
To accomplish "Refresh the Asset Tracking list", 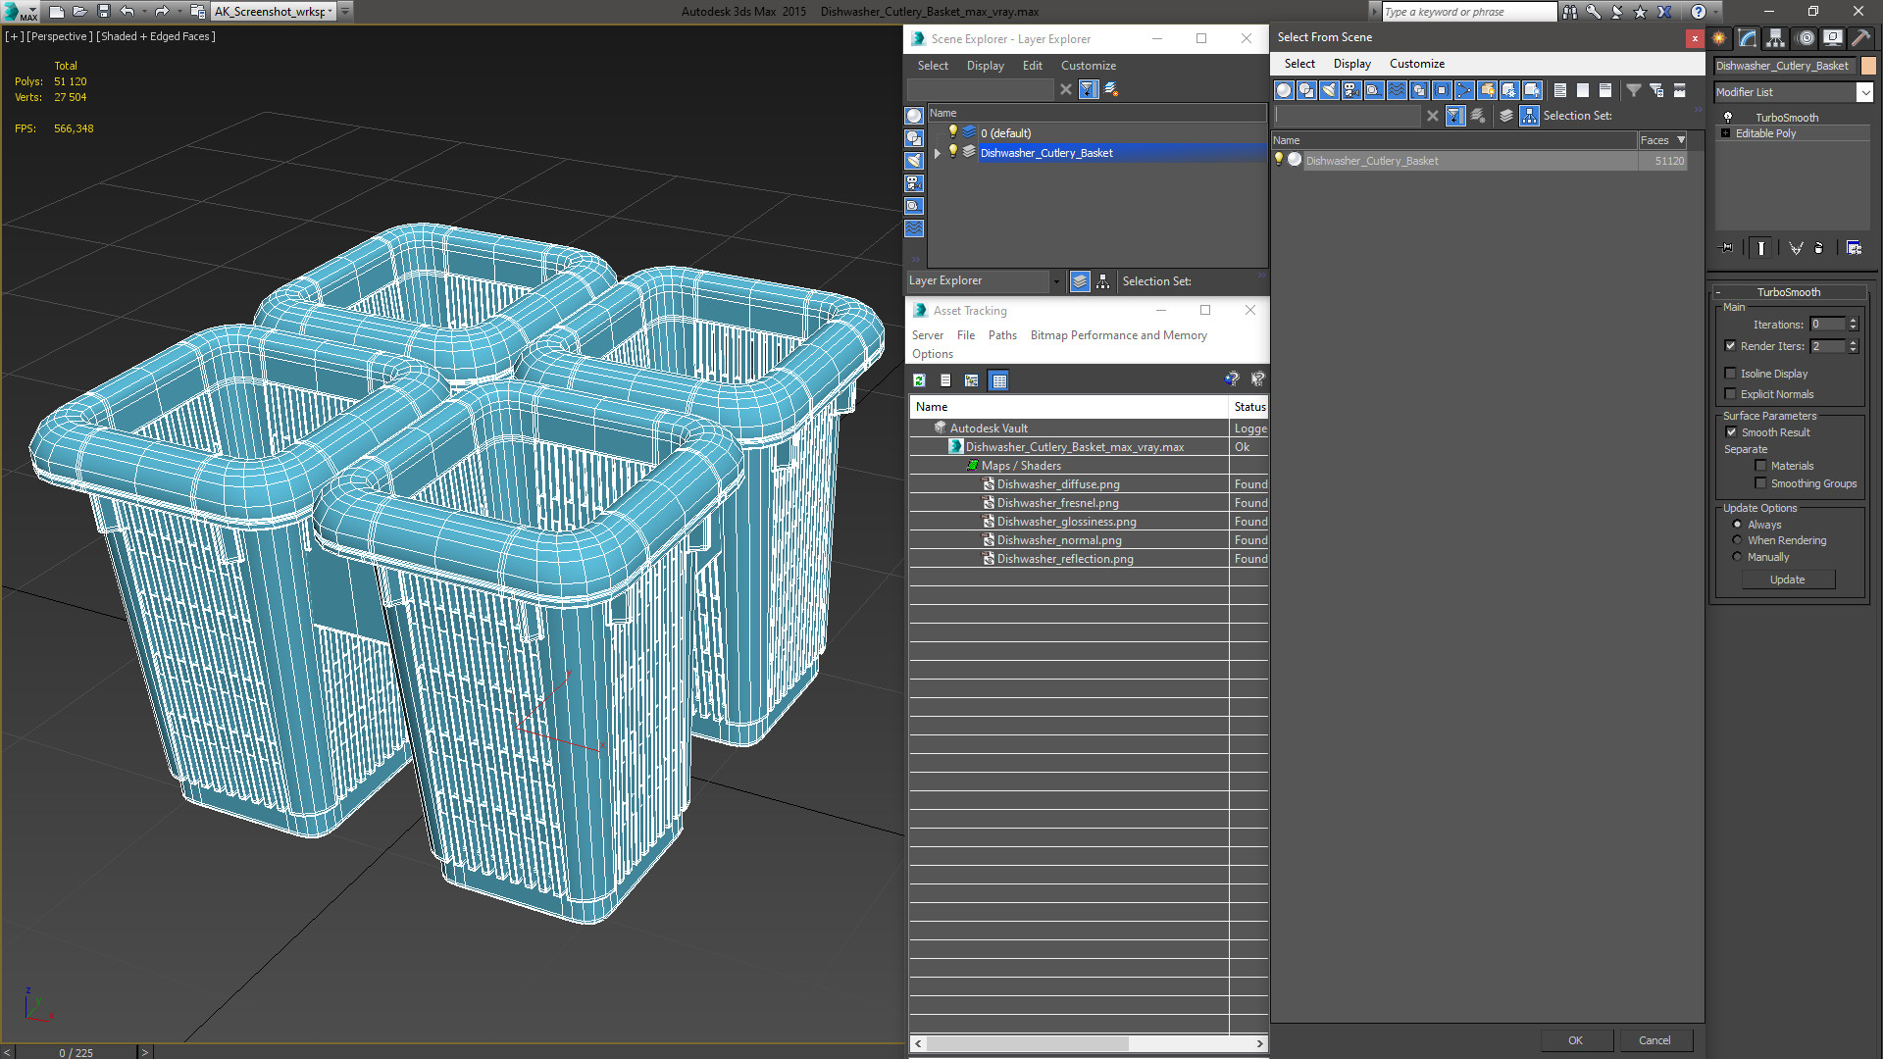I will [x=920, y=380].
